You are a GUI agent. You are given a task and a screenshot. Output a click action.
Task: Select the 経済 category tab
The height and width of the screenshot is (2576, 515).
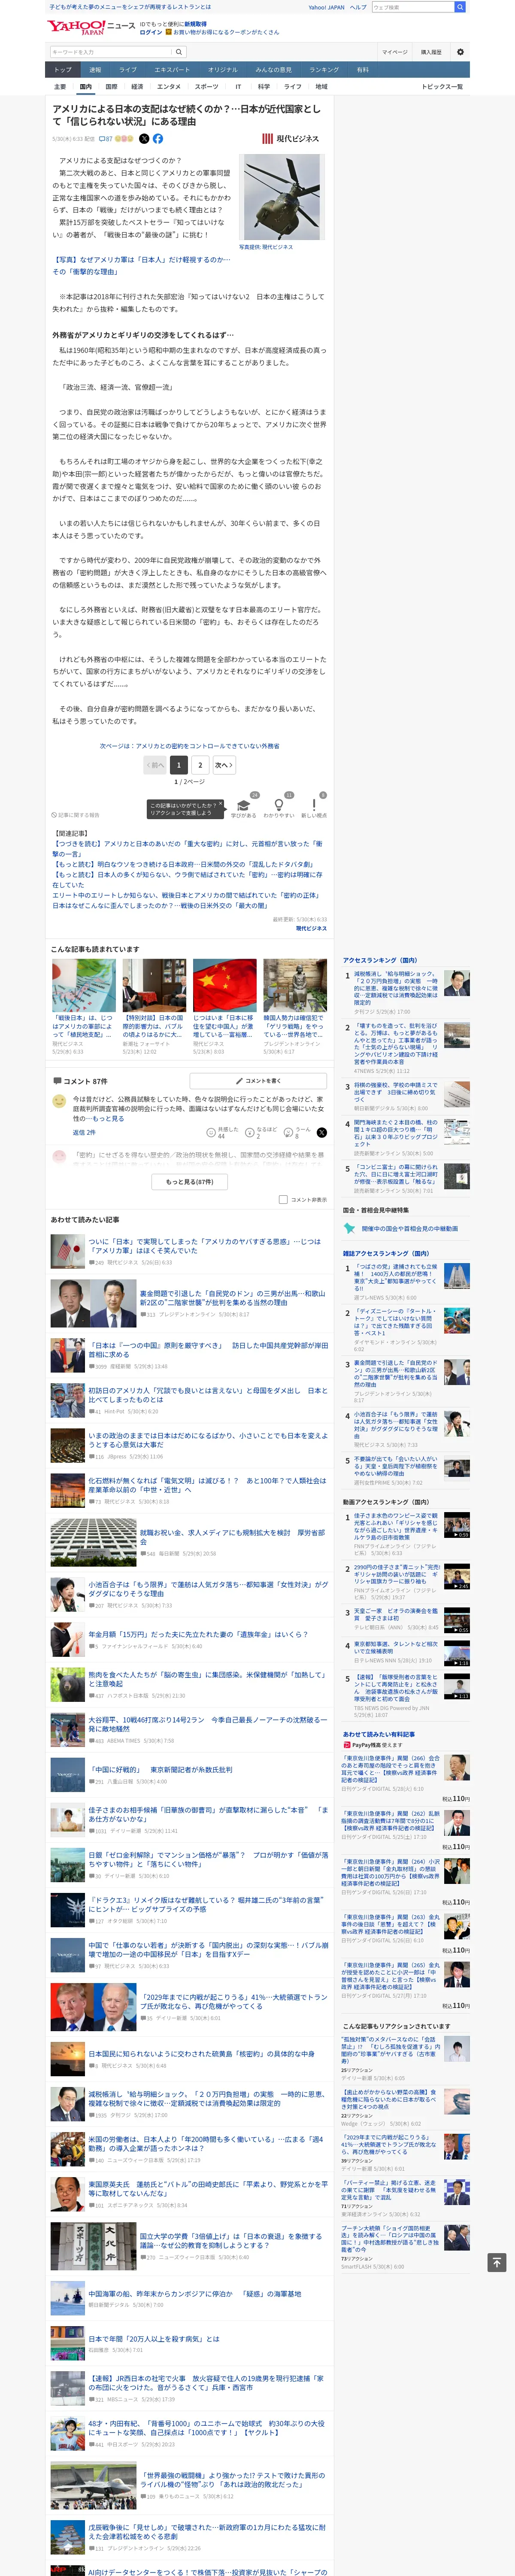click(137, 87)
